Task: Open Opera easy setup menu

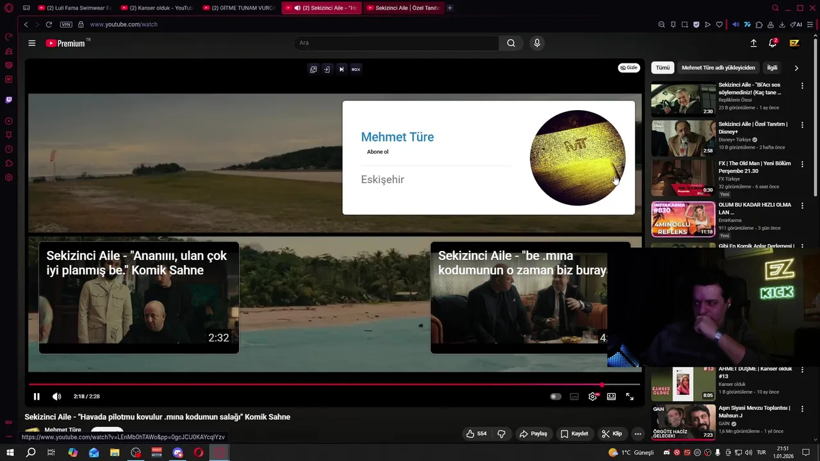Action: [x=810, y=24]
